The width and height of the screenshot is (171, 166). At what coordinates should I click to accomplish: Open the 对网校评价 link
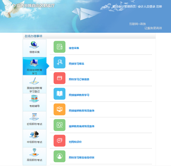75,142
